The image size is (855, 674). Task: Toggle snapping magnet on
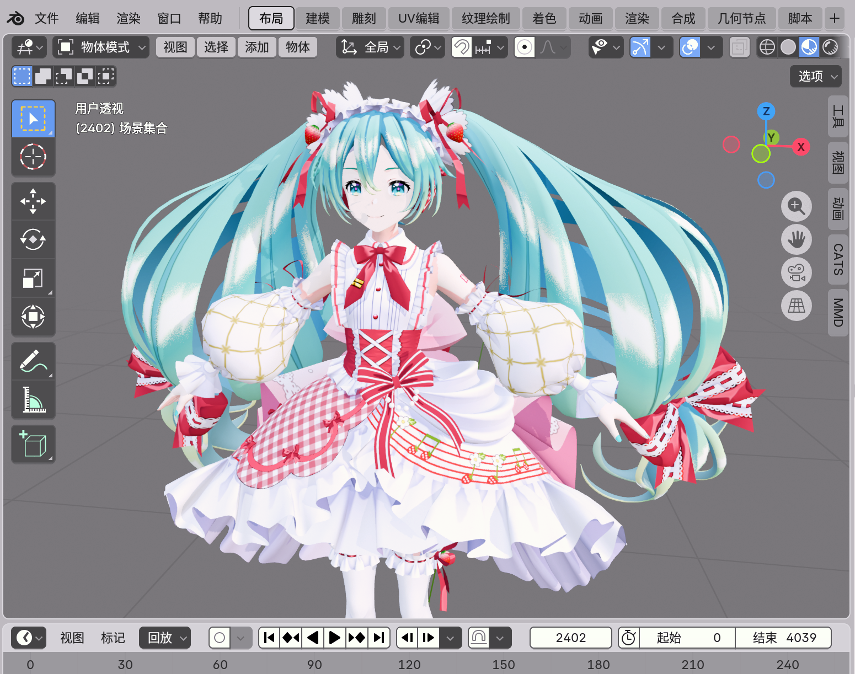tap(462, 47)
